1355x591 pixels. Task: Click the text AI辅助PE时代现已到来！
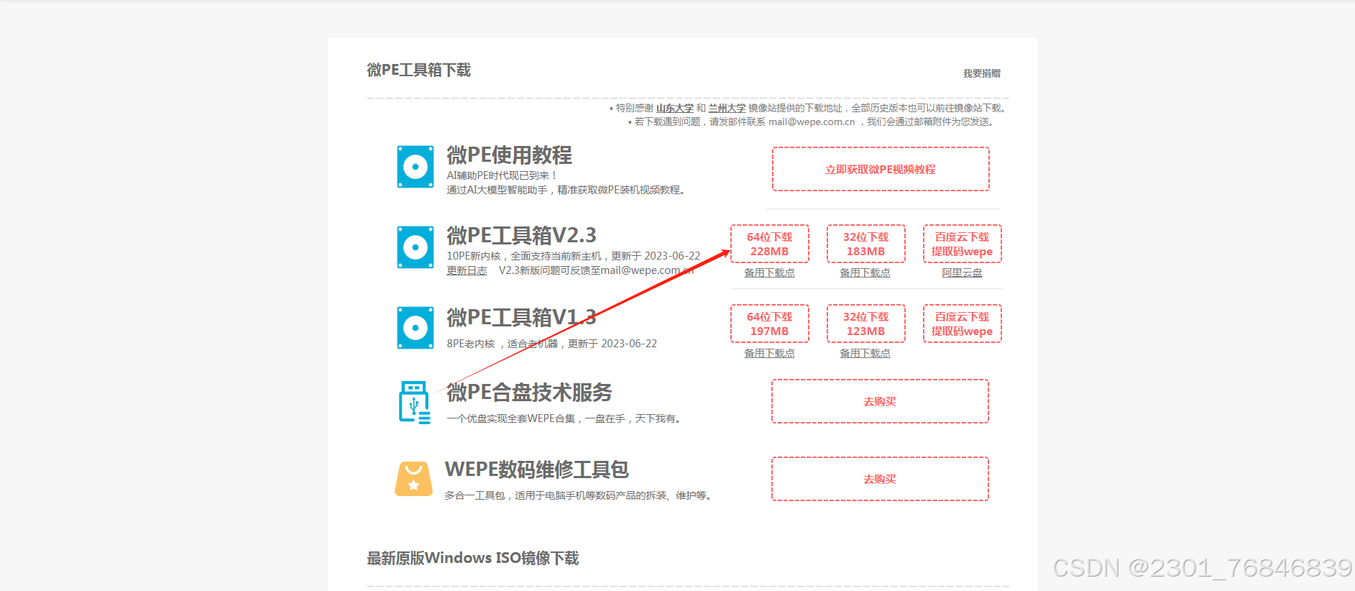click(502, 175)
